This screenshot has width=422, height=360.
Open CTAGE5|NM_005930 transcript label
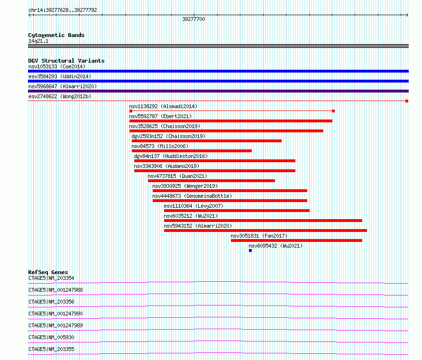point(51,337)
